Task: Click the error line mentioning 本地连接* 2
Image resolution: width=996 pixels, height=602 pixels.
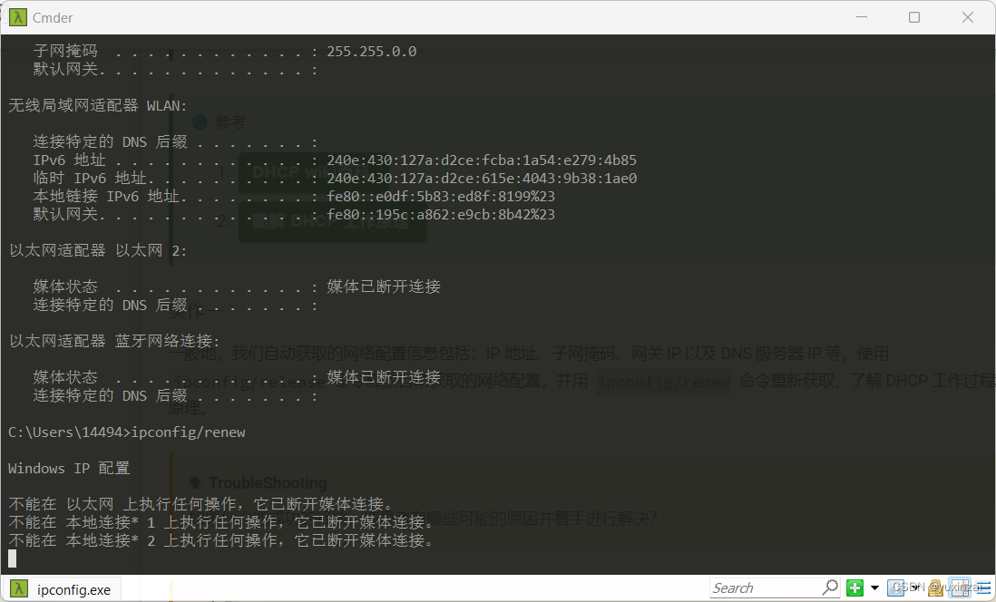Action: pyautogui.click(x=221, y=540)
